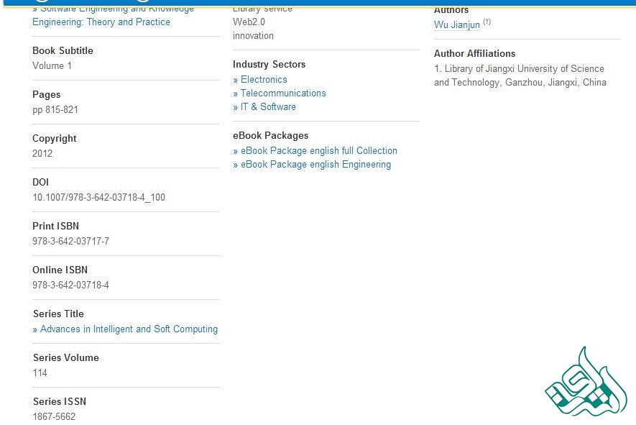Screen dimensions: 636x425
Task: Click the Print ISBN value 978-3-642-03717-7
Action: coord(70,242)
